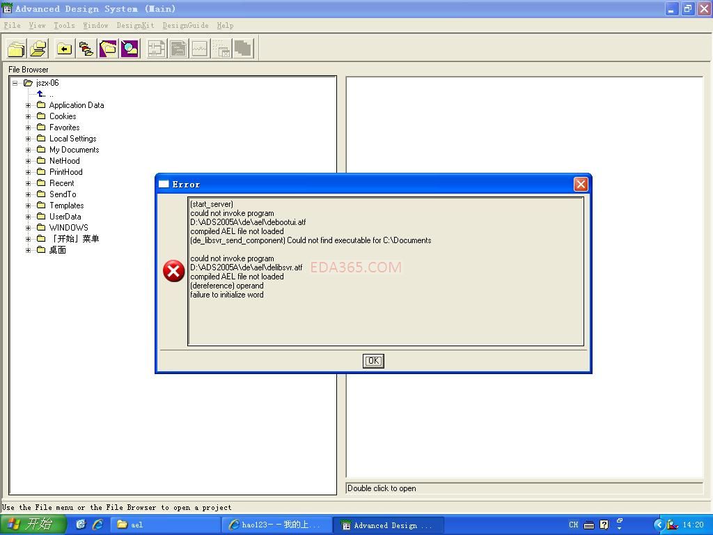Click the up-directory arrow in File Browser
Image resolution: width=713 pixels, height=535 pixels.
[x=41, y=94]
